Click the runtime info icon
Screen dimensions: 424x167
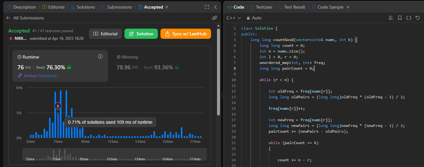coord(100,56)
